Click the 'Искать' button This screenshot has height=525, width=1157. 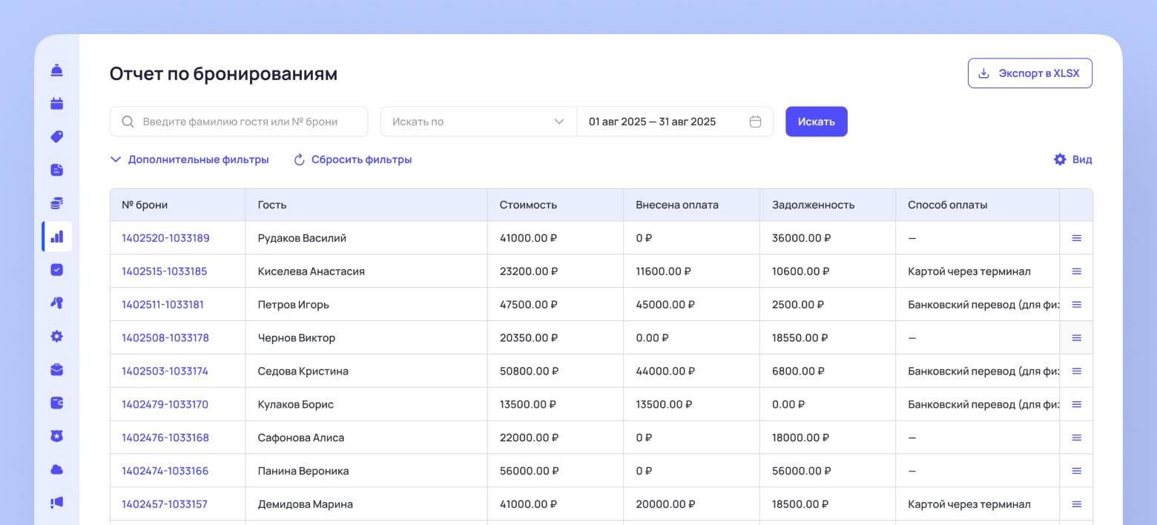[x=816, y=122]
